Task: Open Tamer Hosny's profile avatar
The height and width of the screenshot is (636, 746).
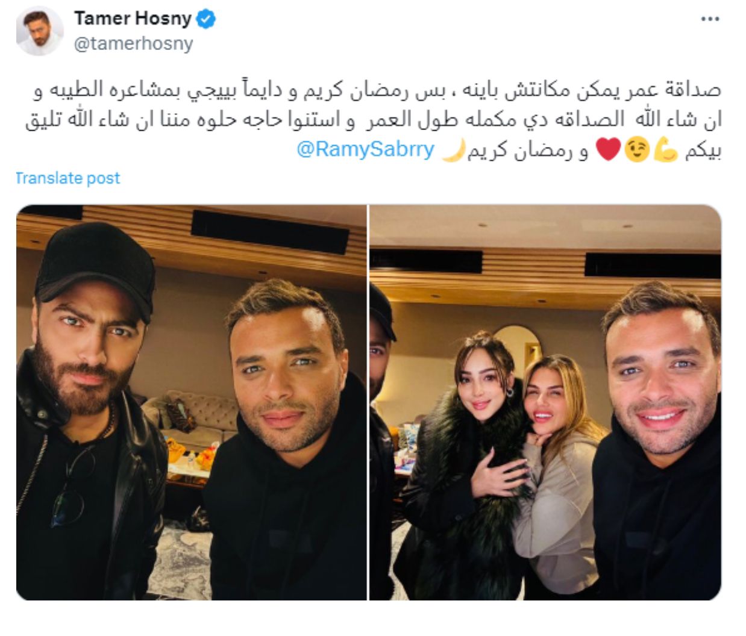Action: click(40, 31)
